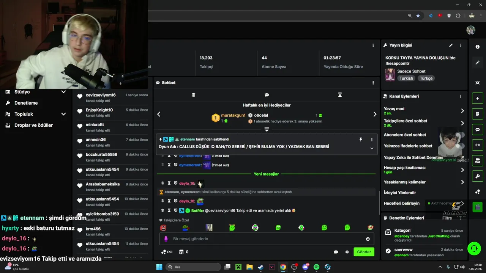Go to next in Haftalık en iyi Hediyeciler
Screen dimensions: 486x273
tap(375, 114)
